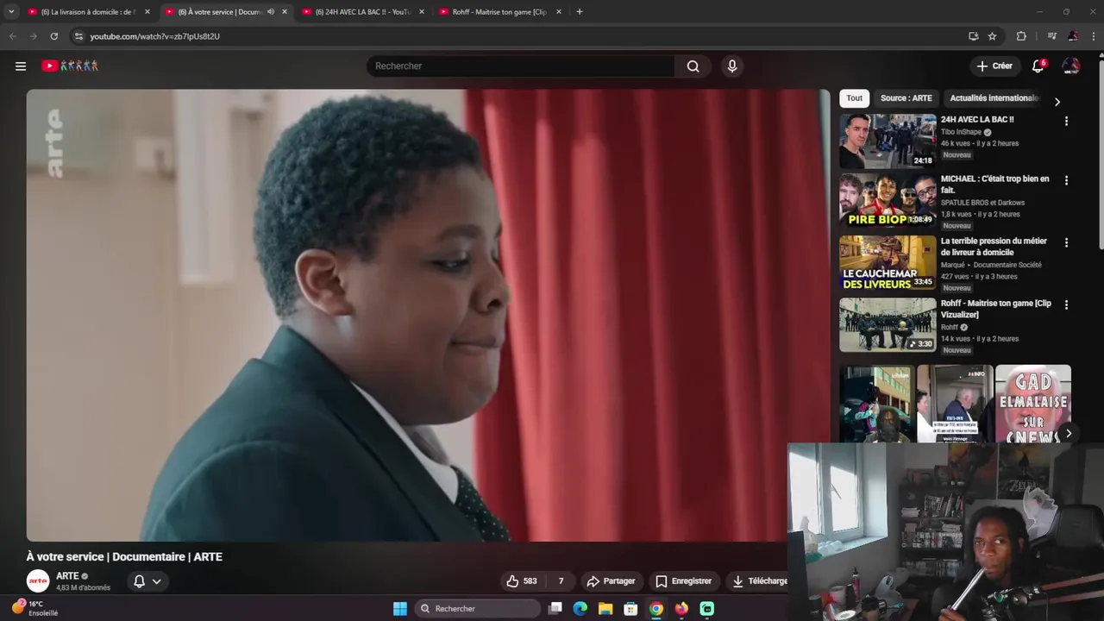Open the notifications bell in the header
This screenshot has width=1104, height=621.
point(1038,66)
